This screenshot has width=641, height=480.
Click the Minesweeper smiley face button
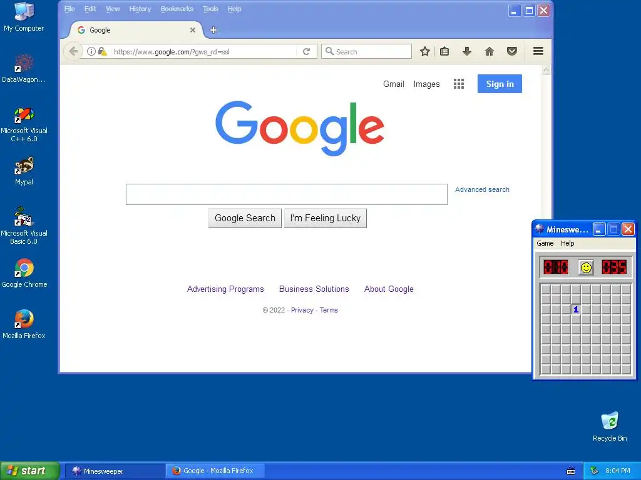click(586, 267)
